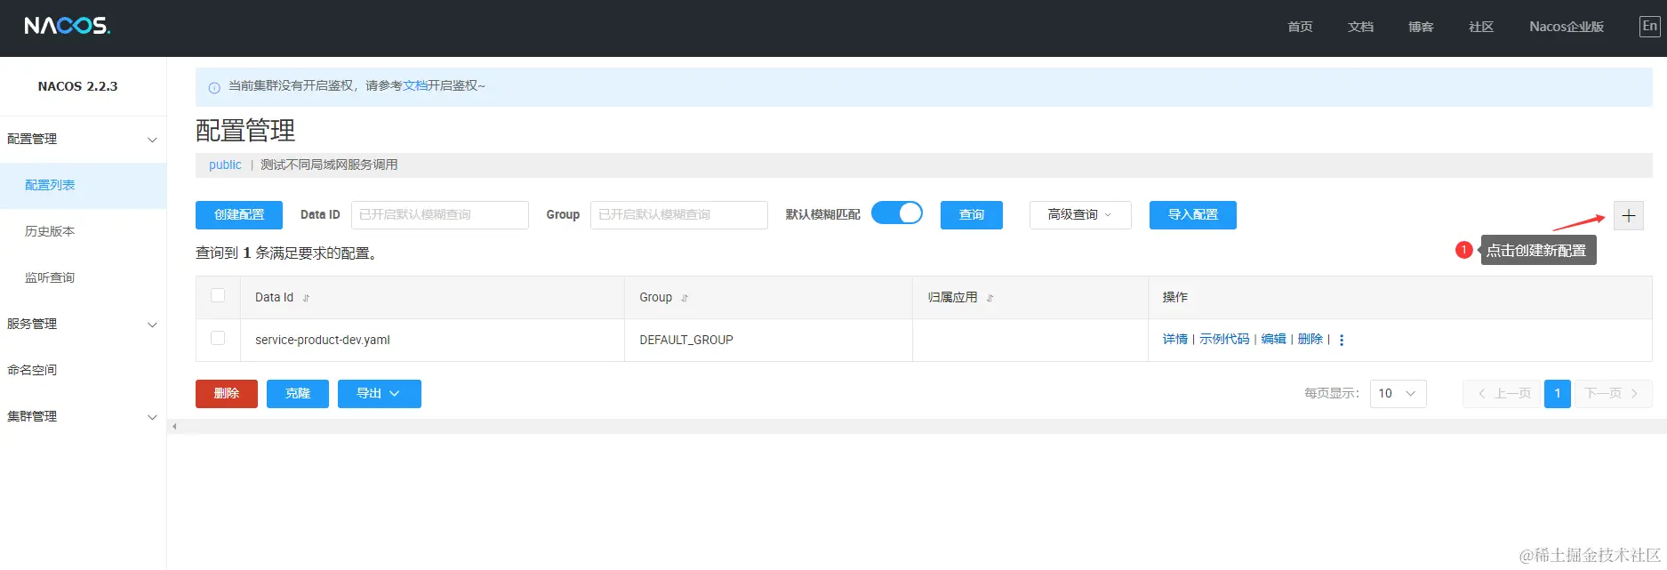
Task: Switch language with the En icon
Action: point(1649,27)
